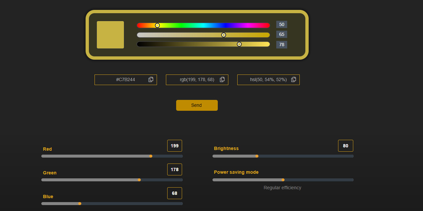Copy the hex color code

click(151, 79)
